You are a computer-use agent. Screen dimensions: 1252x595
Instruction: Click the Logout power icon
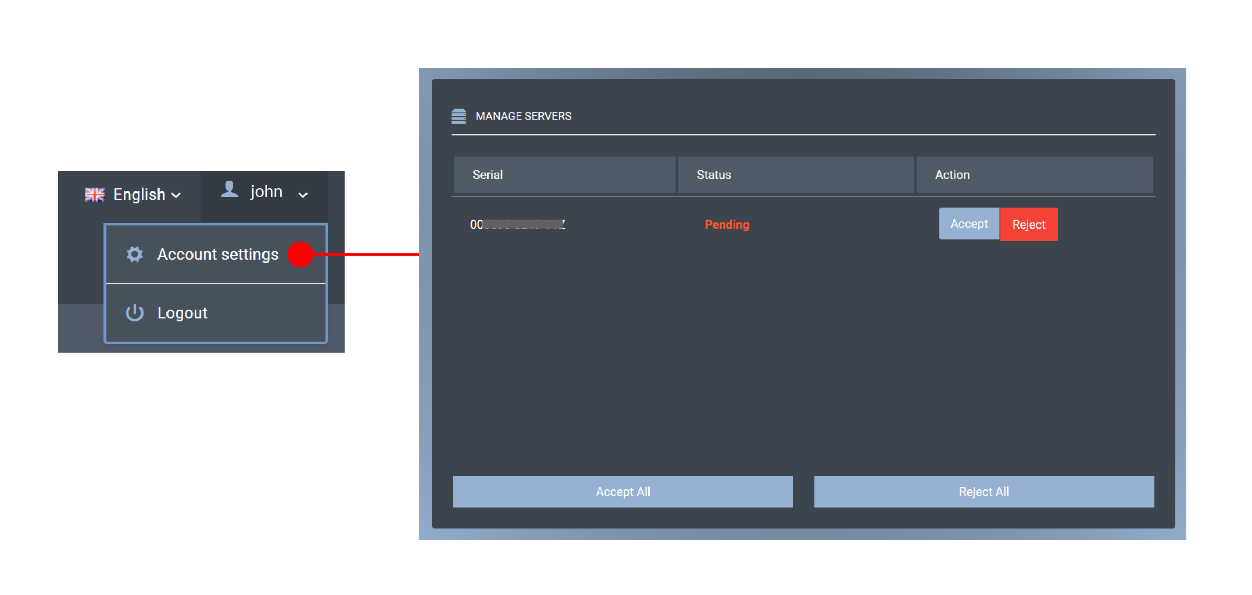point(135,313)
